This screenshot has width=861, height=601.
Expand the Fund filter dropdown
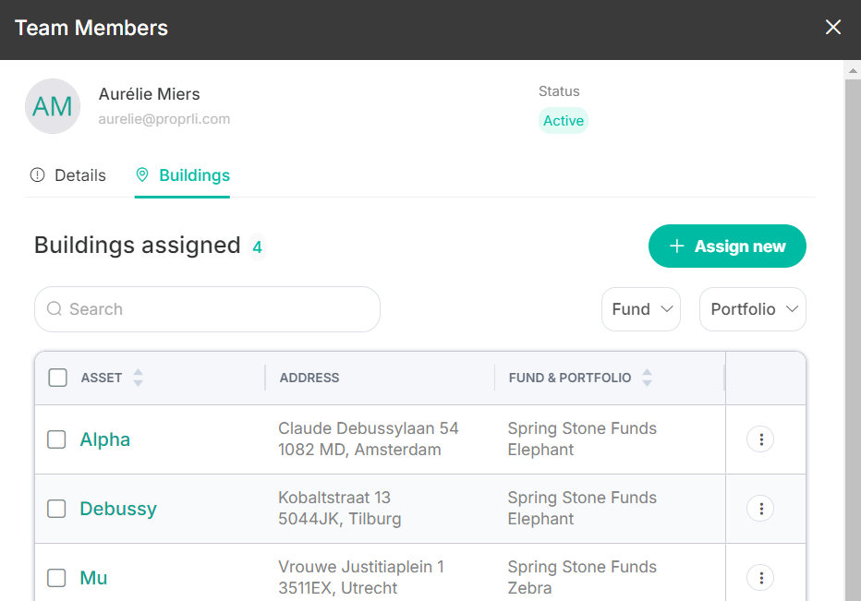(x=641, y=309)
